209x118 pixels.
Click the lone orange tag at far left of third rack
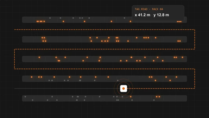[x=39, y=57]
